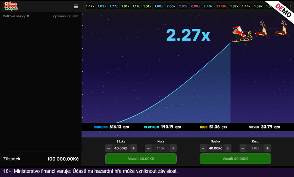Decrease the Sázka amount in the first bet panel
The height and width of the screenshot is (177, 294).
pos(109,148)
